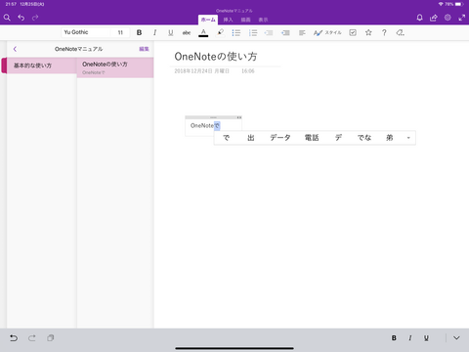Switch to the 描画 tab
This screenshot has width=469, height=352.
tap(245, 20)
